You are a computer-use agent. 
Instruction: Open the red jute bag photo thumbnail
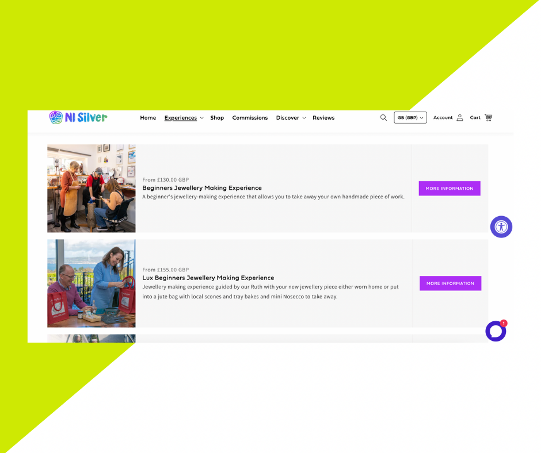[92, 283]
